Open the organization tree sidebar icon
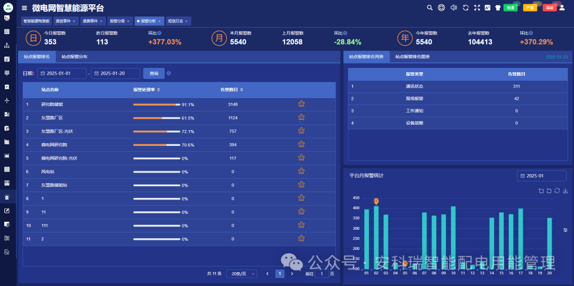This screenshot has height=286, width=574. click(7, 45)
